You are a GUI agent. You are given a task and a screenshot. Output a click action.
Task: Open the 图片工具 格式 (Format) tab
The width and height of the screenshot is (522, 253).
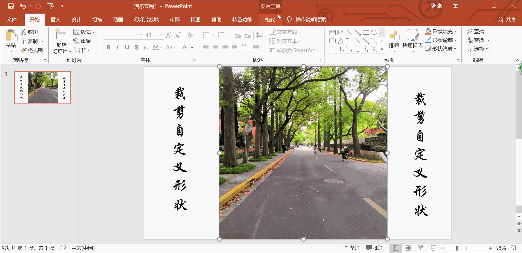pos(270,19)
